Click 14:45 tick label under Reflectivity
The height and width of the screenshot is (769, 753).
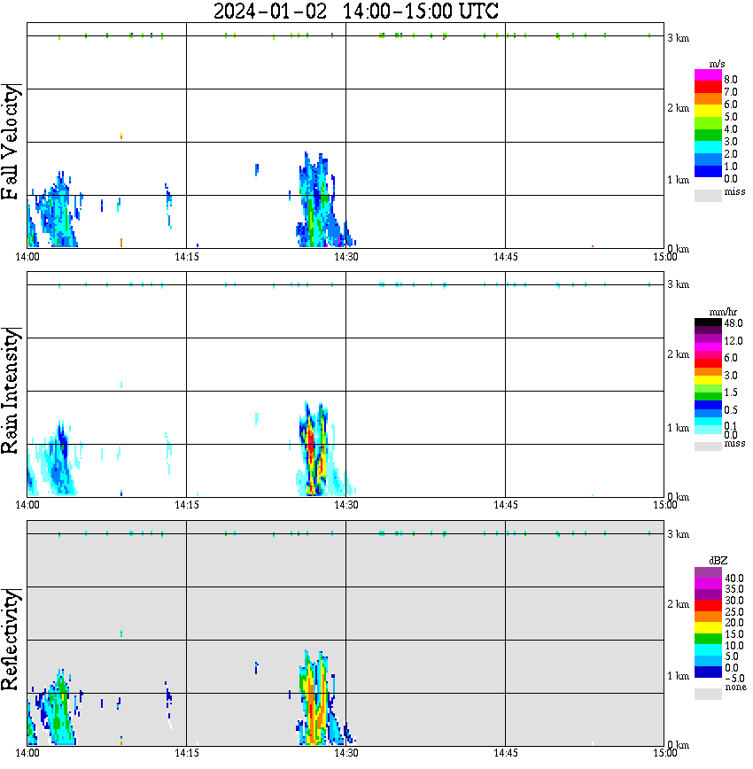click(506, 753)
